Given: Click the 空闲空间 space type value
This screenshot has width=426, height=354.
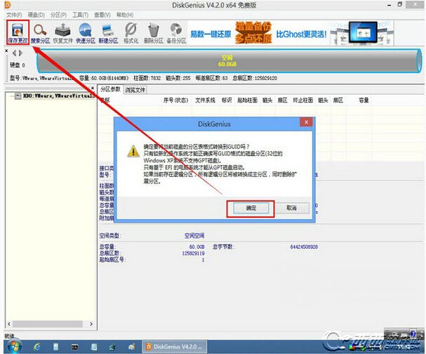Looking at the screenshot, I should [194, 235].
